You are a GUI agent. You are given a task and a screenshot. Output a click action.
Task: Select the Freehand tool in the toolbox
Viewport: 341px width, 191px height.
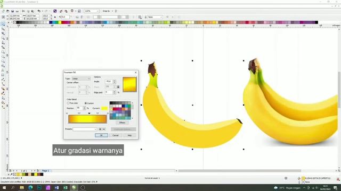click(x=3, y=42)
